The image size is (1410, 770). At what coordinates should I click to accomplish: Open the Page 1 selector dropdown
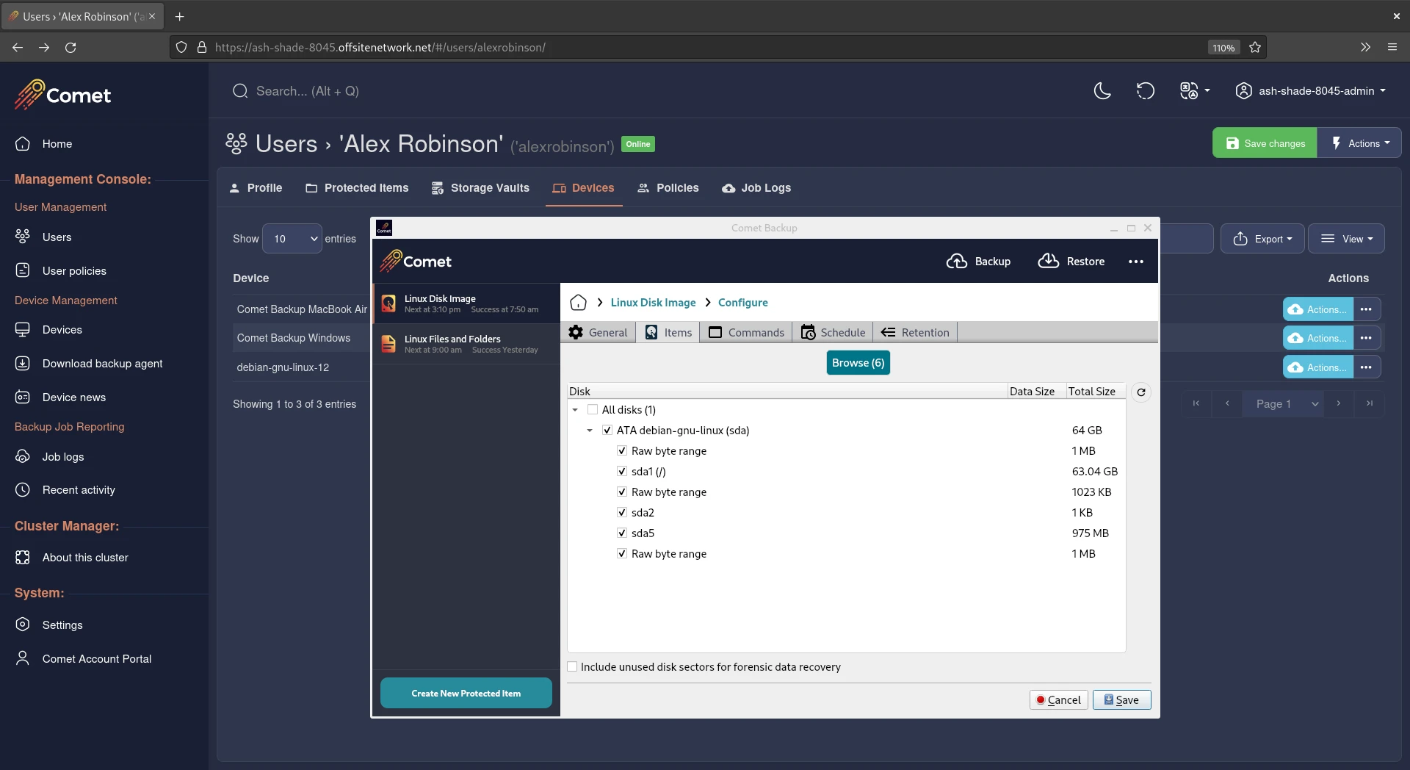coord(1283,403)
